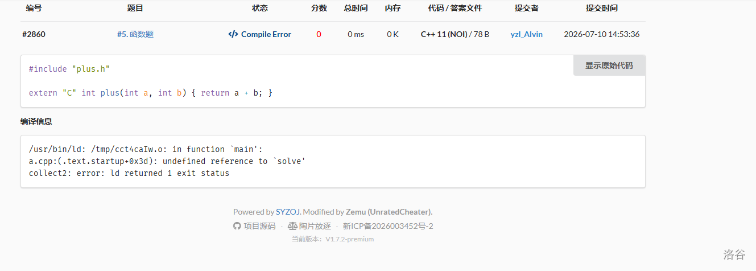Screen dimensions: 756x271
Task: Open the 项目源码 project source link
Action: click(x=259, y=226)
